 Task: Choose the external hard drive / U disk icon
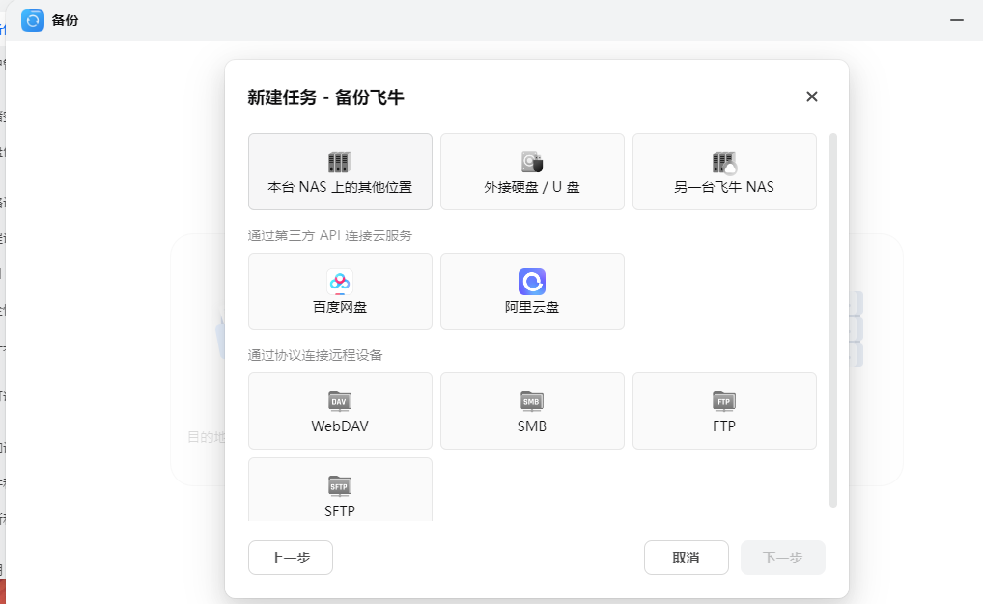click(x=532, y=162)
